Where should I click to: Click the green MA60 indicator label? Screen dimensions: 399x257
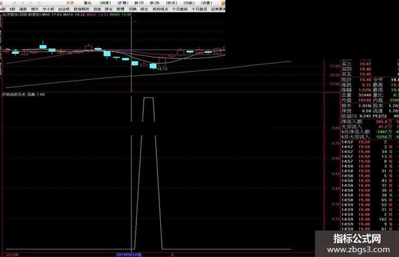click(121, 14)
